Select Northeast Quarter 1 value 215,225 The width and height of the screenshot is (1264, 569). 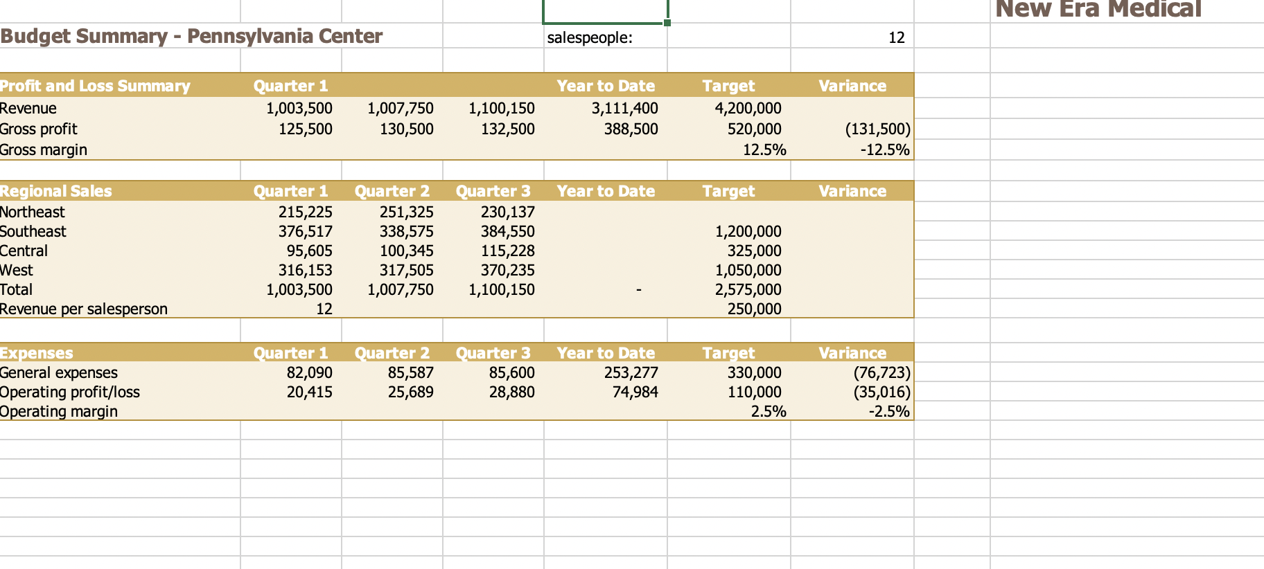[306, 212]
